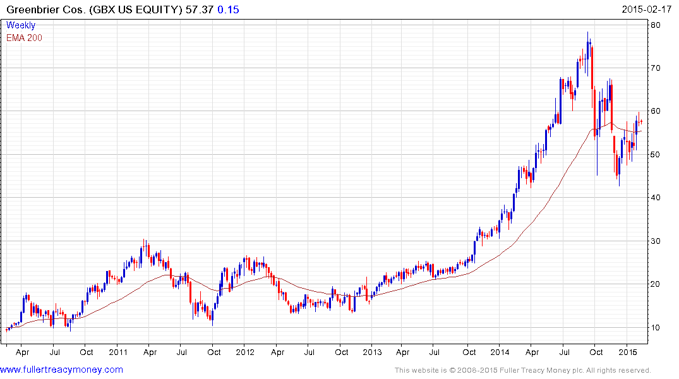Click the price change value 0.15
679x379 pixels.
tap(228, 9)
